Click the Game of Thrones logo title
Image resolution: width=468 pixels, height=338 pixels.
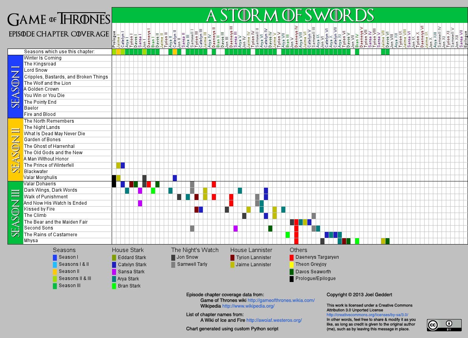point(59,19)
